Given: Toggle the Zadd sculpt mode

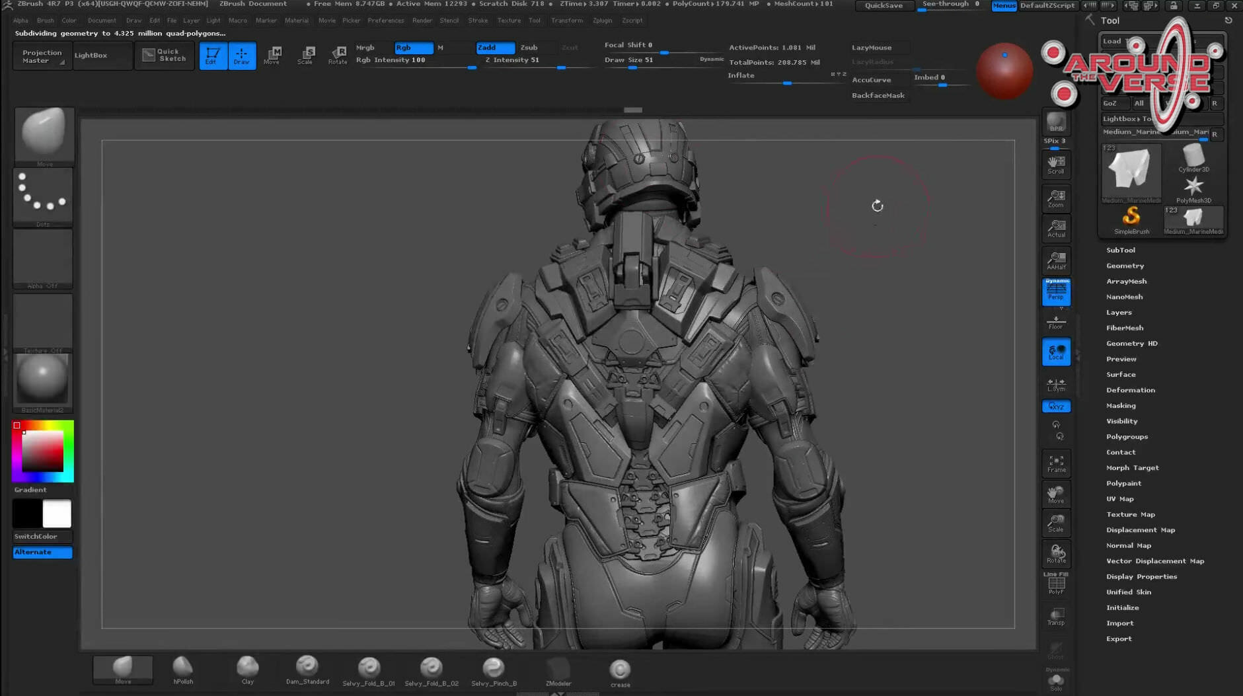Looking at the screenshot, I should pyautogui.click(x=495, y=48).
